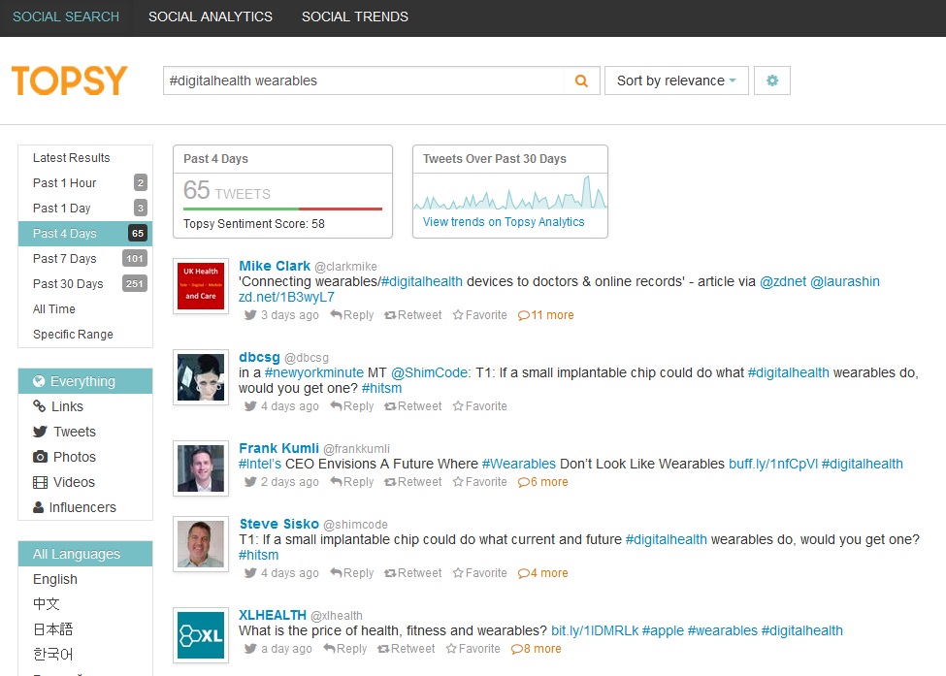Image resolution: width=946 pixels, height=676 pixels.
Task: Open @ShimCode mention in dbcsg's tweet
Action: point(431,372)
